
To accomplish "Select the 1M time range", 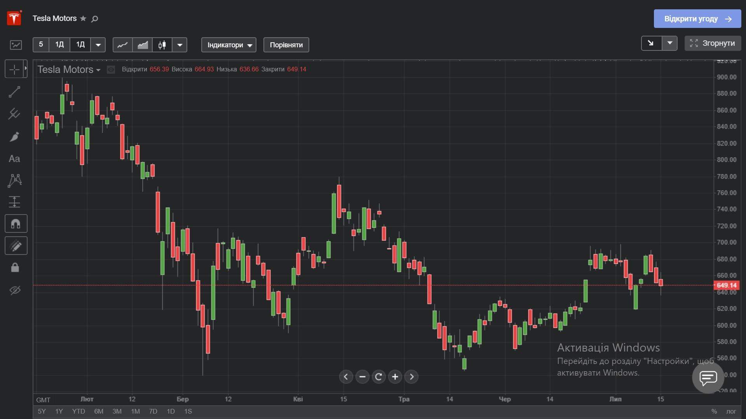I will click(x=135, y=411).
